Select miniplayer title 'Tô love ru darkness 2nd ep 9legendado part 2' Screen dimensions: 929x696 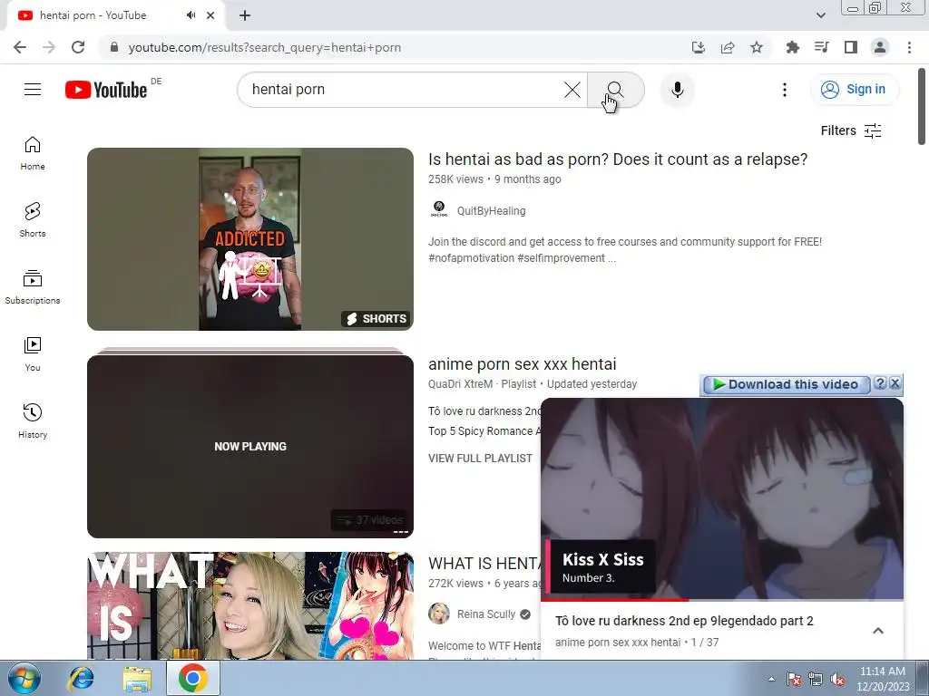point(684,621)
